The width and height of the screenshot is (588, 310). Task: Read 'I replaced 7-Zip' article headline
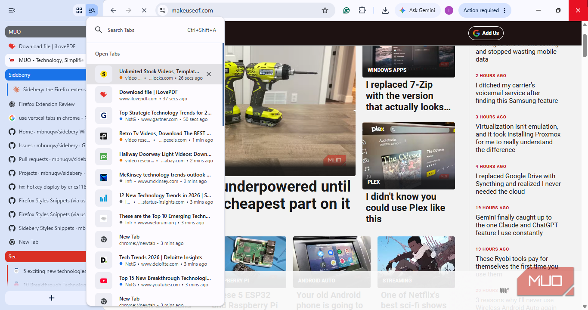(408, 96)
